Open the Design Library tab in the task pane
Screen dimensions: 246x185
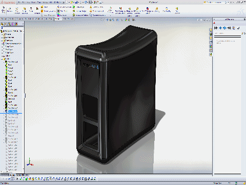point(211,34)
